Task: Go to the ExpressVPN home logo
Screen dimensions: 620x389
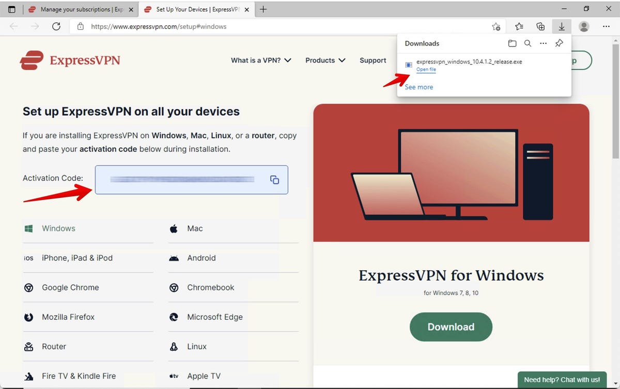Action: click(70, 60)
